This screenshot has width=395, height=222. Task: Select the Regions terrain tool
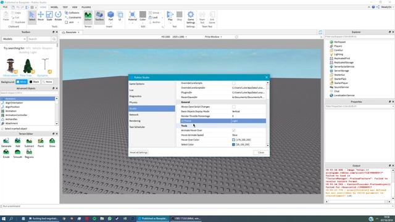[29, 154]
